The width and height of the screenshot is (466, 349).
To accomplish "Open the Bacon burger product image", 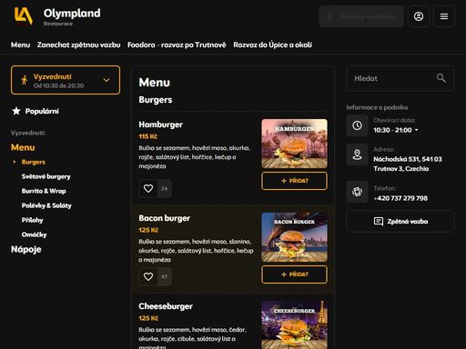I will click(x=294, y=237).
